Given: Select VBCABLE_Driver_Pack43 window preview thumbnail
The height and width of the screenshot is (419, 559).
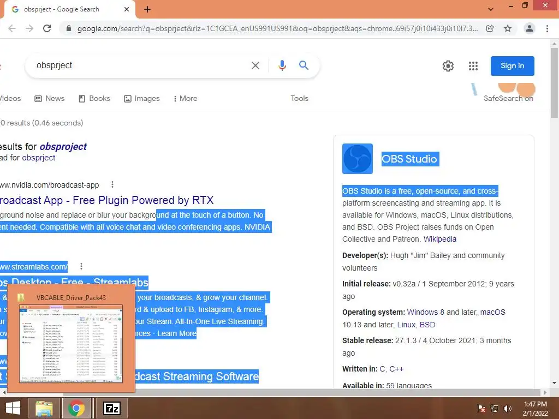Looking at the screenshot, I should pyautogui.click(x=71, y=344).
